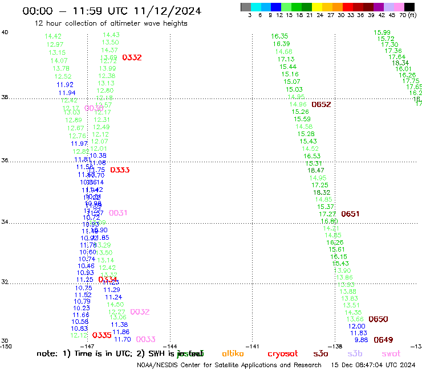Viewport: 422px width, 370px height.
Task: Click the wave height value 14.42
Action: click(53, 36)
